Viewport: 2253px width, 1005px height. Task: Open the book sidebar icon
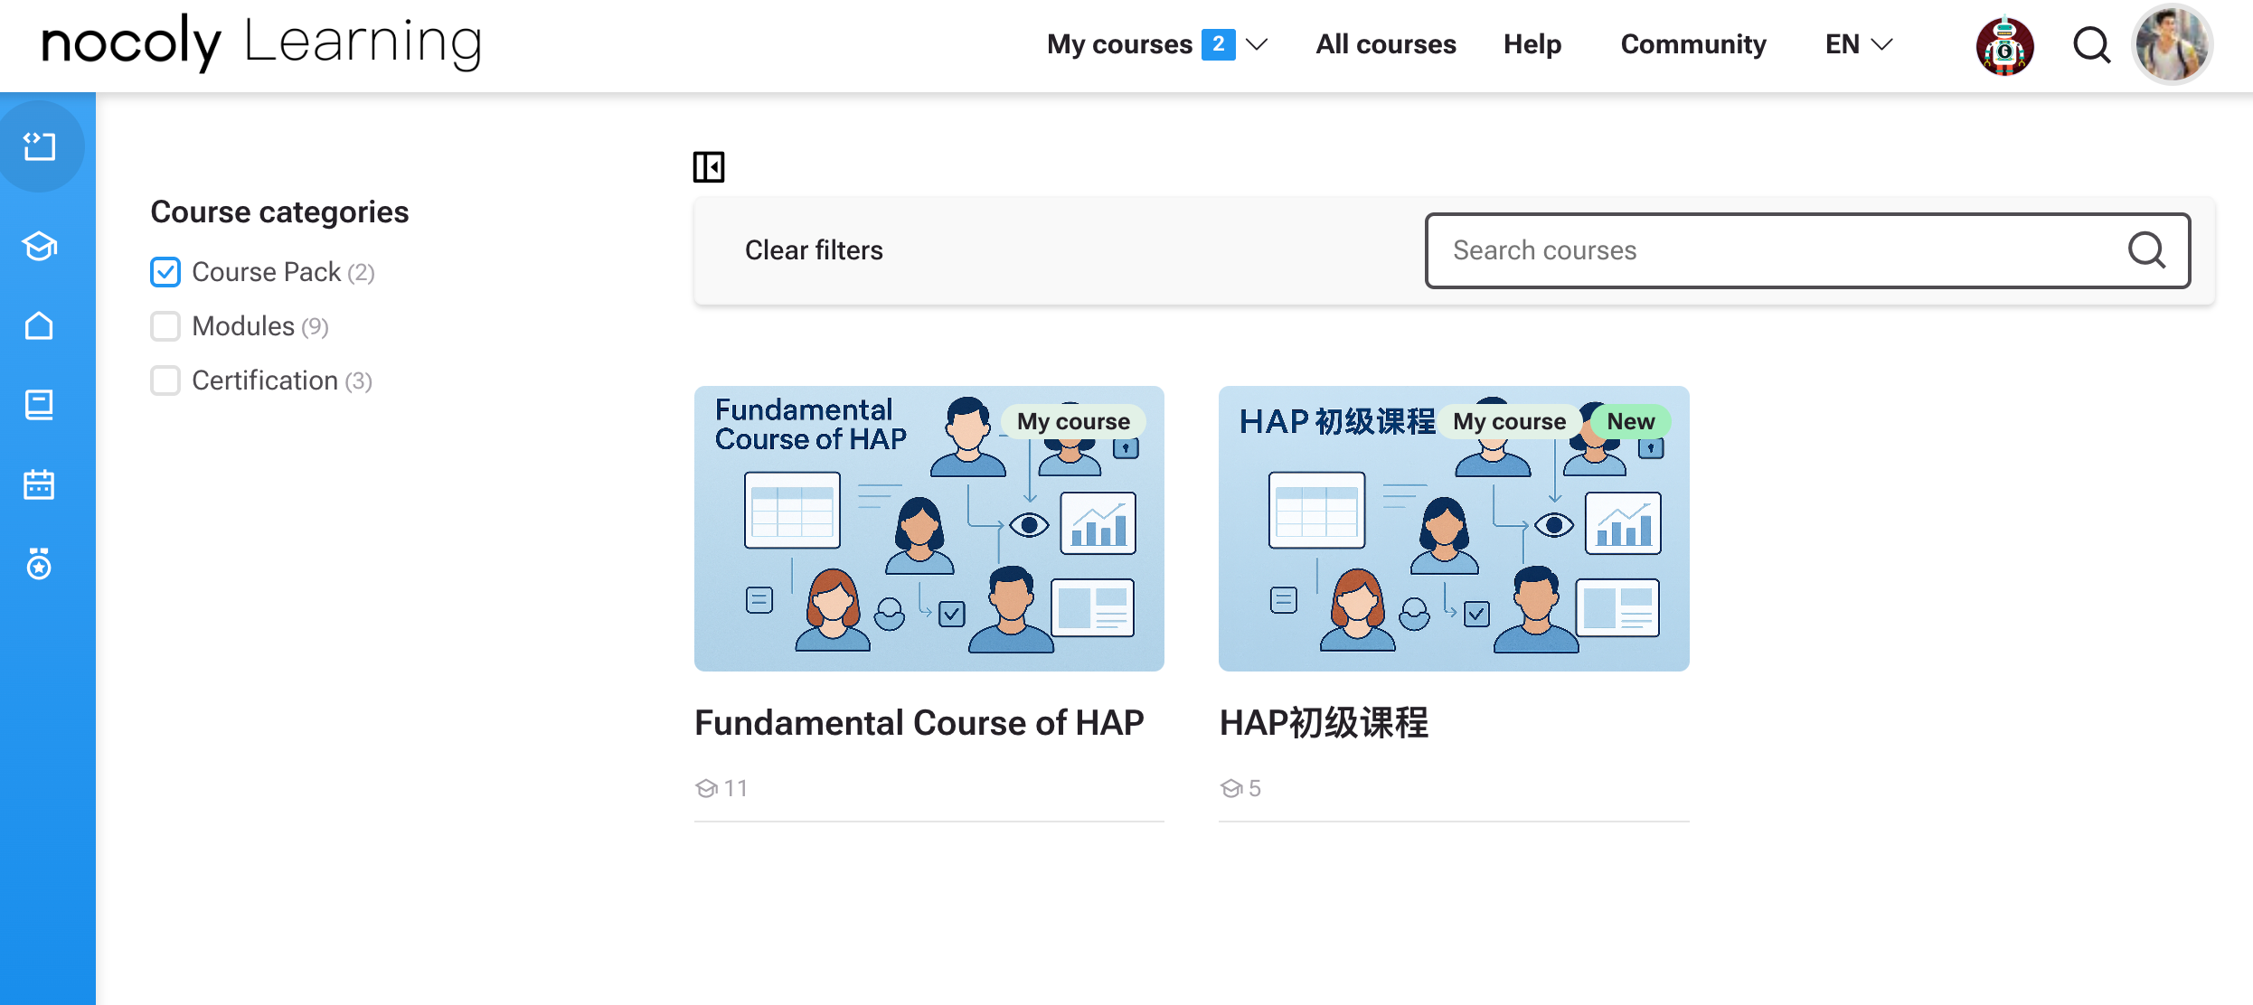point(40,405)
